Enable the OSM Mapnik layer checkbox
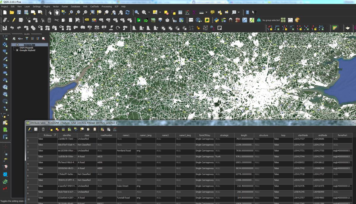This screenshot has width=356, height=204. 17,47
